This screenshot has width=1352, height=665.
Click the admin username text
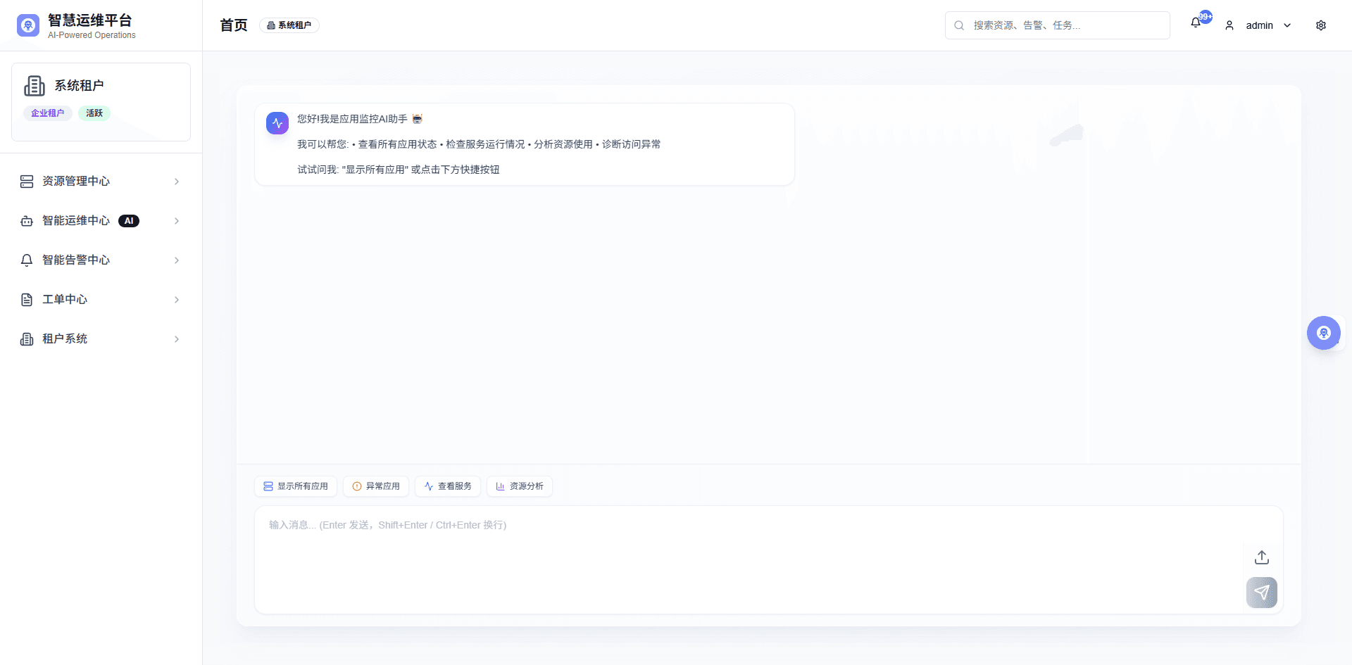pyautogui.click(x=1259, y=25)
